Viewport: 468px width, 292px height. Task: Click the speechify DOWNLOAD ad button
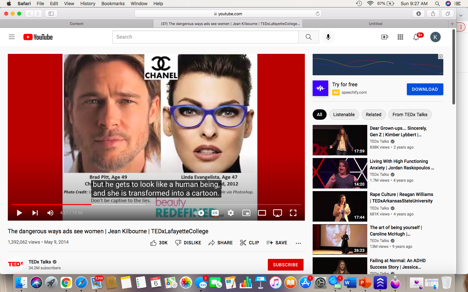point(425,89)
